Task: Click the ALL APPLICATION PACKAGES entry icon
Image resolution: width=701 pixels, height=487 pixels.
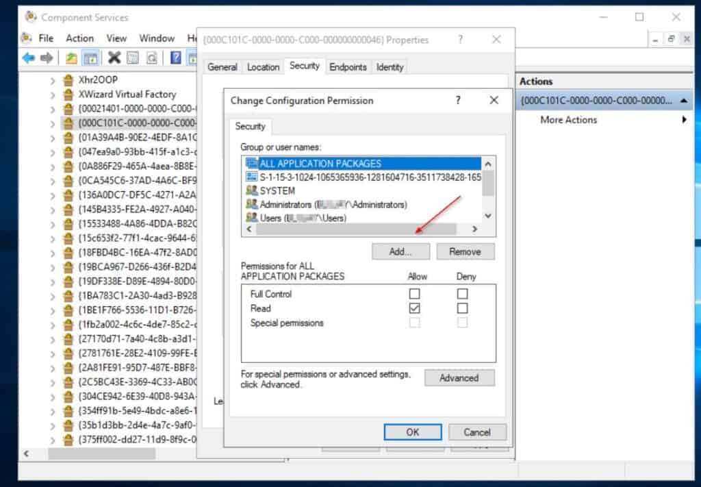Action: pos(252,163)
